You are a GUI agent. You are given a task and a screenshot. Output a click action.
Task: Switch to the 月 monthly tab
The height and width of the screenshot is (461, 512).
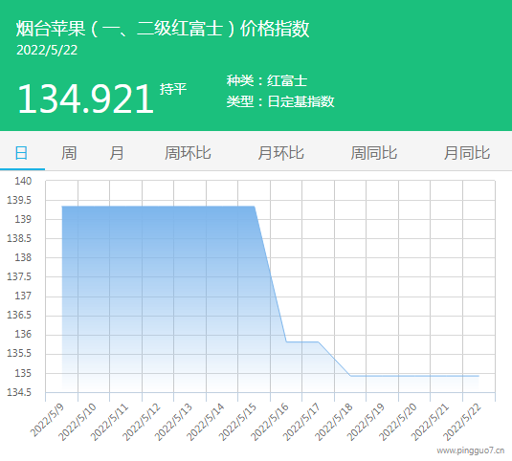click(x=117, y=153)
